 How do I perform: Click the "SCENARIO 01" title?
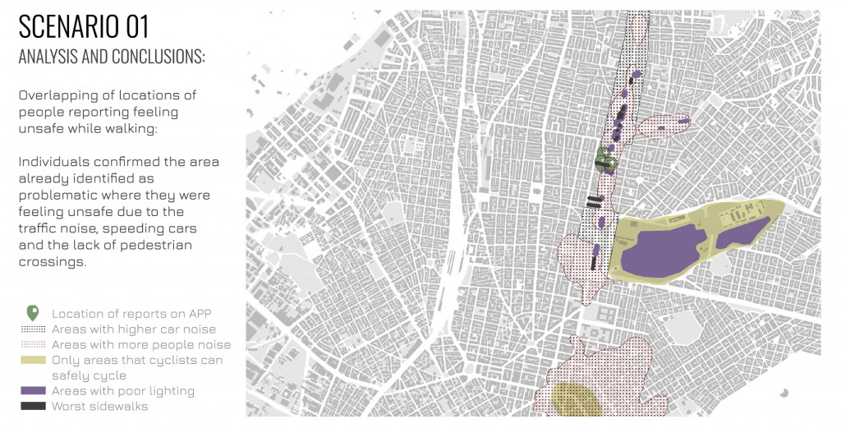click(83, 26)
